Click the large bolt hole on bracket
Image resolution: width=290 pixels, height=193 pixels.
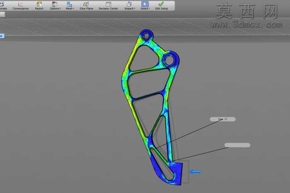(169, 60)
